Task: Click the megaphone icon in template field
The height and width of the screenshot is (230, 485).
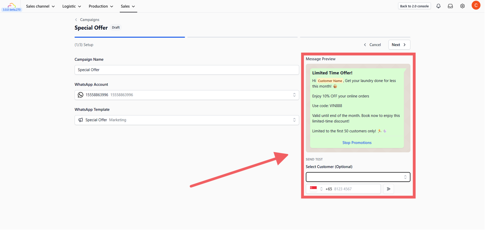Action: (x=80, y=120)
